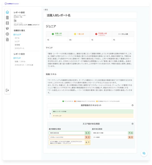Open the building icon in sidebar
This screenshot has width=152, height=165.
click(x=7, y=18)
